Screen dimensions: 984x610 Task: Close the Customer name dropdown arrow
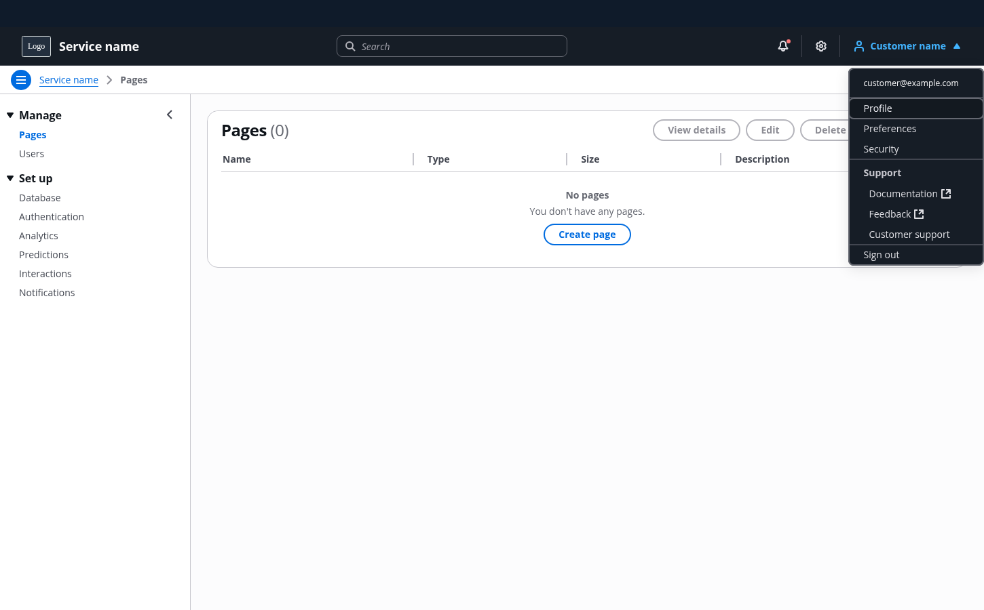(957, 46)
